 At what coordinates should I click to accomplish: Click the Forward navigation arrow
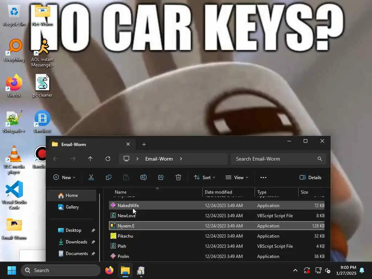73,159
